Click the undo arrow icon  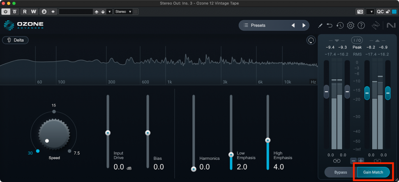coord(330,26)
